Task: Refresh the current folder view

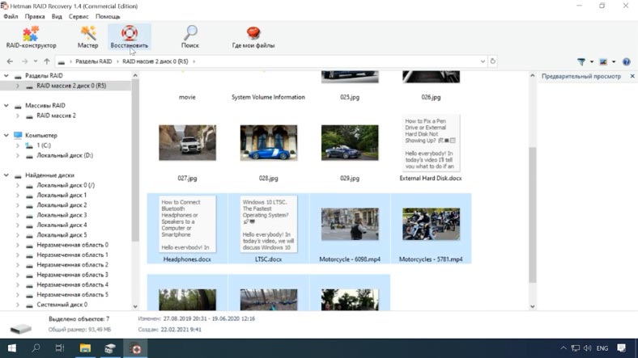Action: [493, 61]
